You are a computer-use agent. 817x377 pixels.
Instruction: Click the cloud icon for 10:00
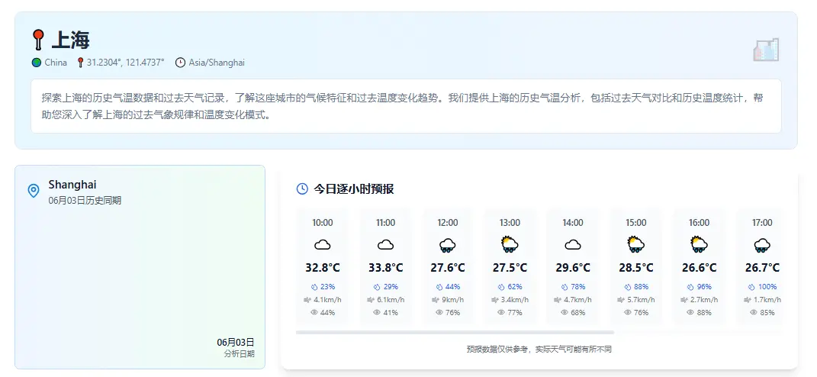coord(323,244)
